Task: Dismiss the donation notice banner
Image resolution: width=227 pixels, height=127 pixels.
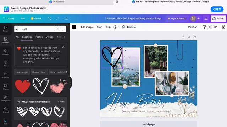Action: click(x=63, y=47)
